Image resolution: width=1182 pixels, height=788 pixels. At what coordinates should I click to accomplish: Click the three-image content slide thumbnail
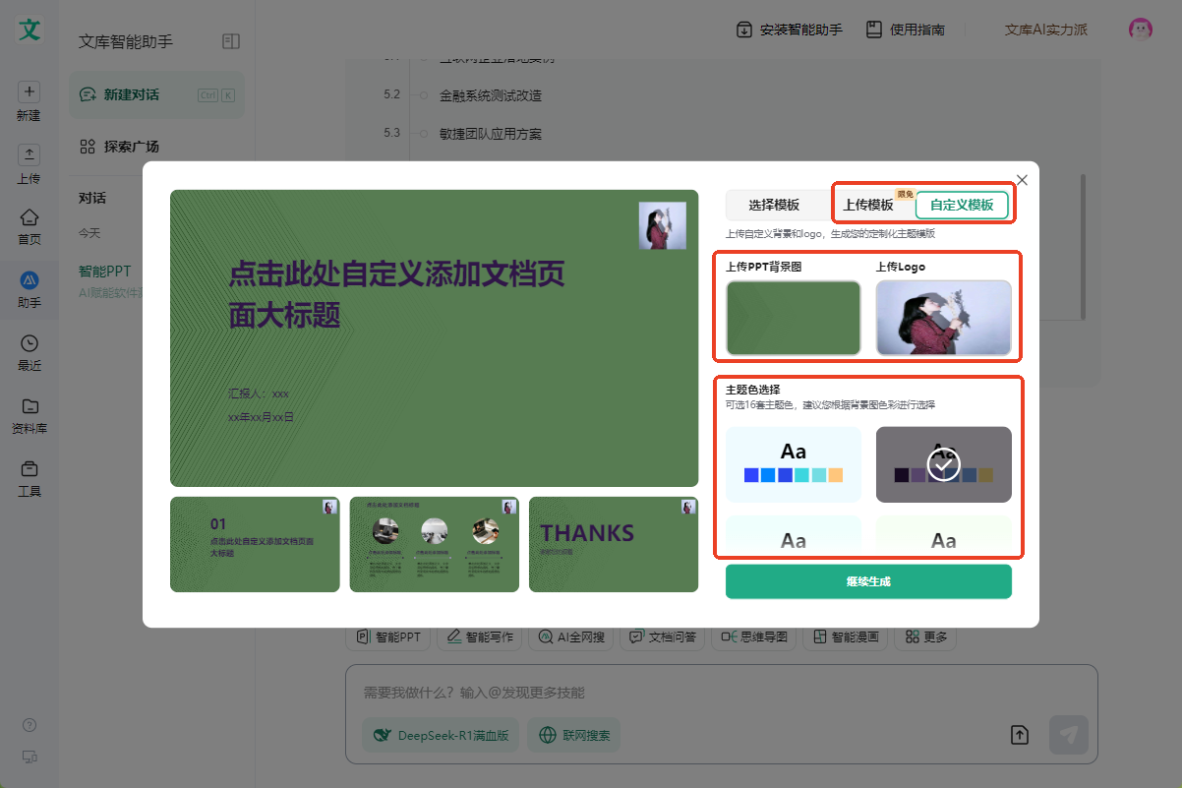(x=434, y=544)
